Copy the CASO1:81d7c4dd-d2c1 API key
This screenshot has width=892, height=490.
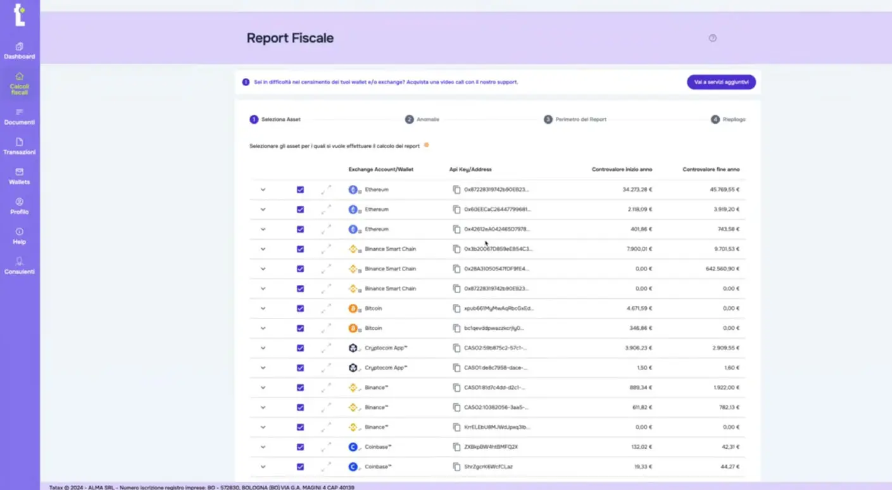[456, 387]
